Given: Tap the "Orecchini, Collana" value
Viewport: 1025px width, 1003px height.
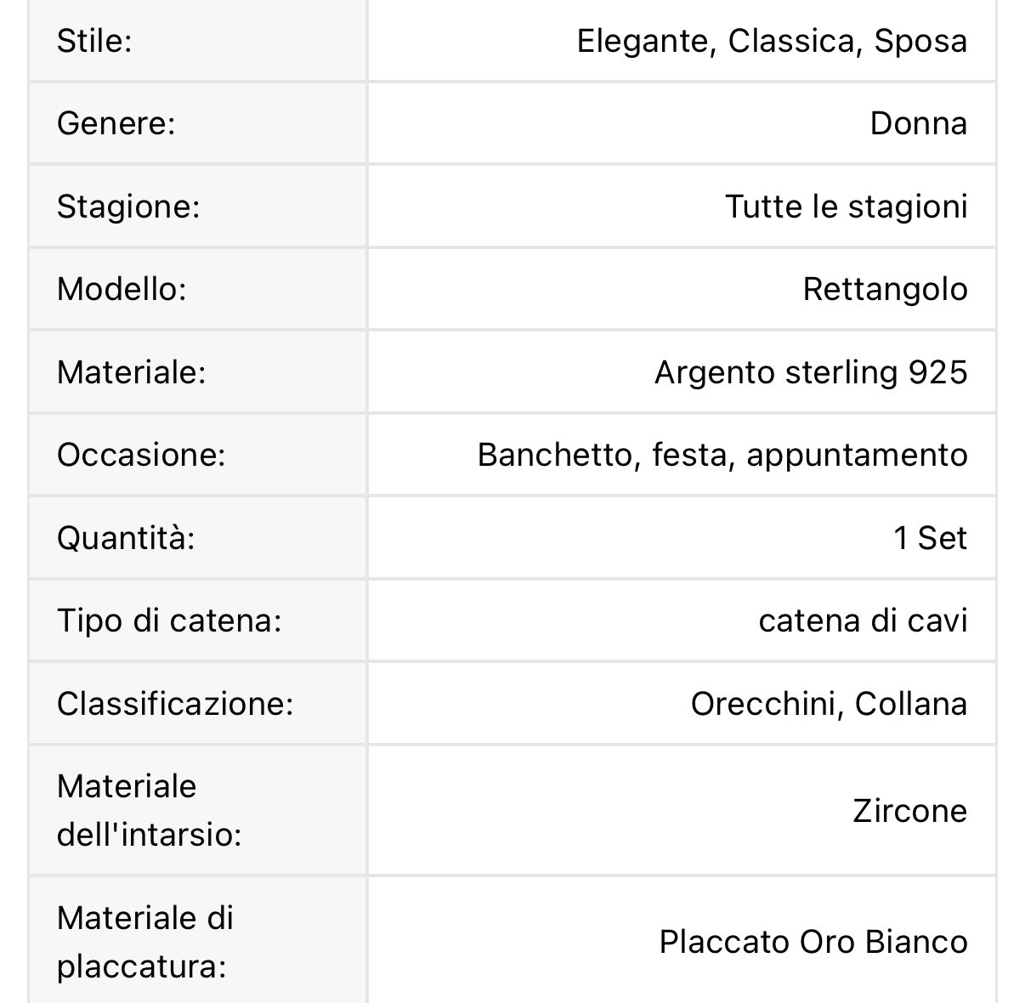Looking at the screenshot, I should pos(829,704).
